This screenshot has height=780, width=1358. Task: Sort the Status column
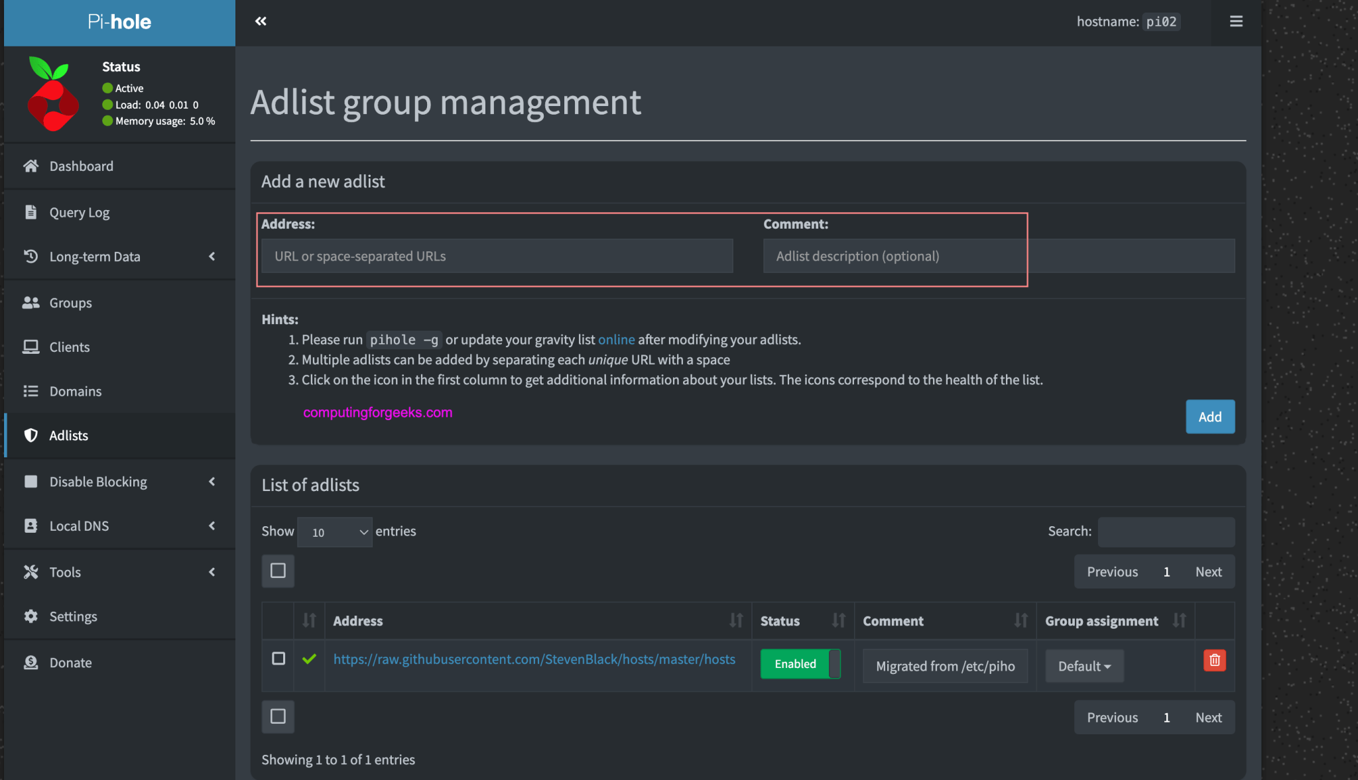click(838, 620)
